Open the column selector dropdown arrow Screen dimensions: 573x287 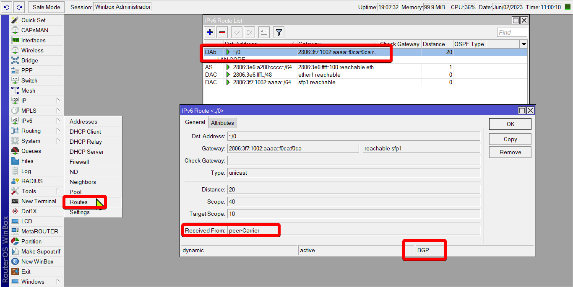pyautogui.click(x=523, y=44)
